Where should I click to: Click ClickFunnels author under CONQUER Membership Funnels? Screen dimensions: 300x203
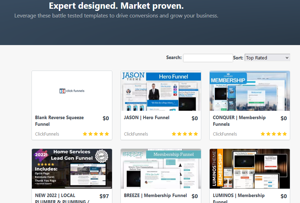click(x=225, y=134)
